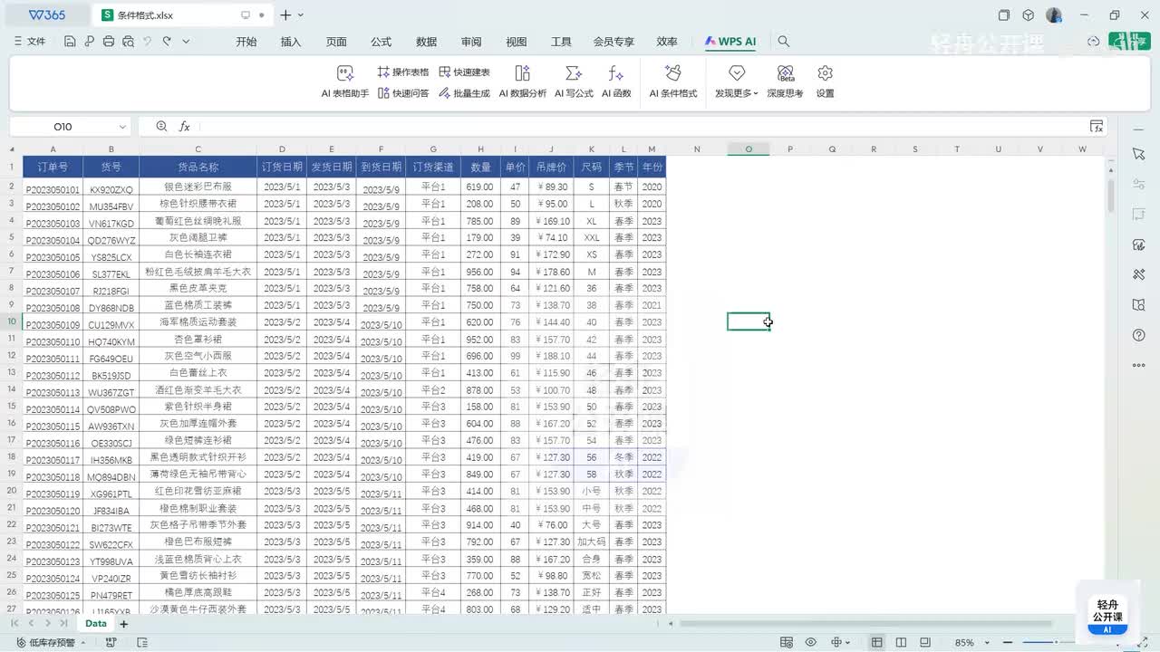Open the 文件 file menu
1160x652 pixels.
click(30, 42)
